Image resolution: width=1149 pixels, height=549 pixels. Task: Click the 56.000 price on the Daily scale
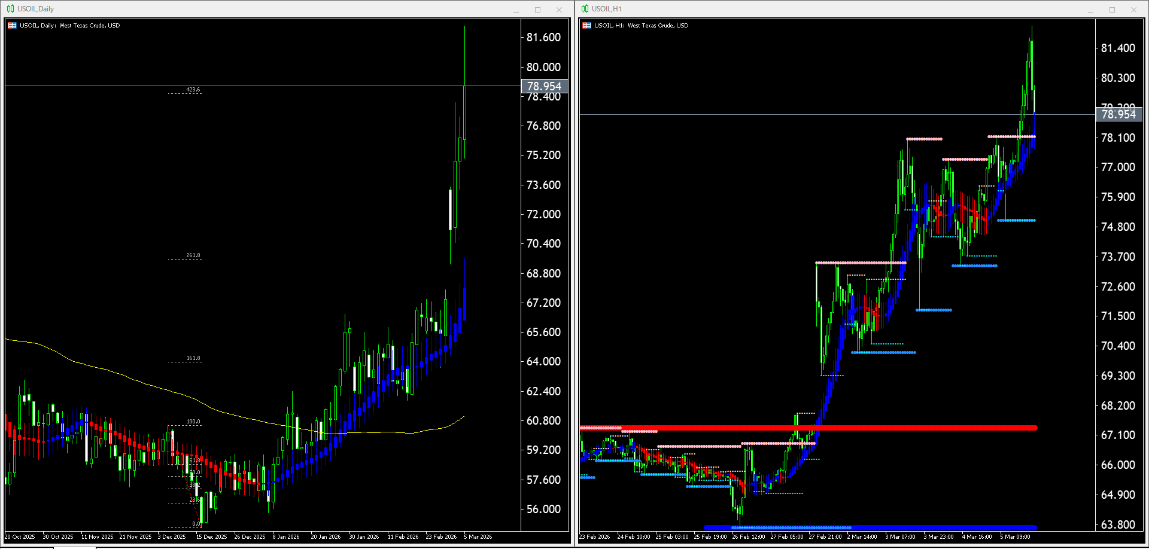[543, 509]
